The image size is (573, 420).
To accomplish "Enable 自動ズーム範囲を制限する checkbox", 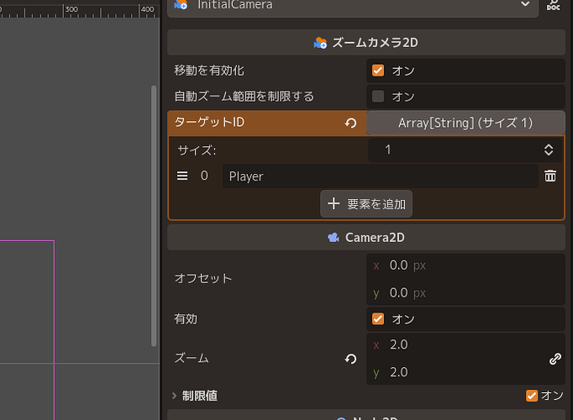I will (378, 97).
